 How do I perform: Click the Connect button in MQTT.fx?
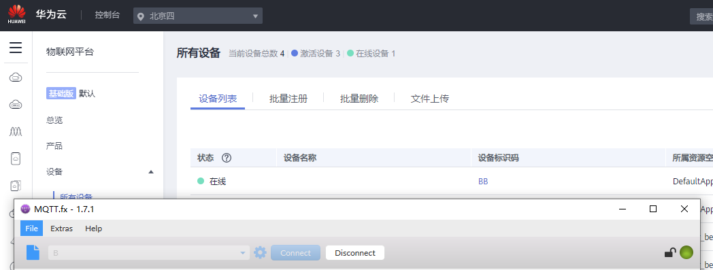(295, 253)
